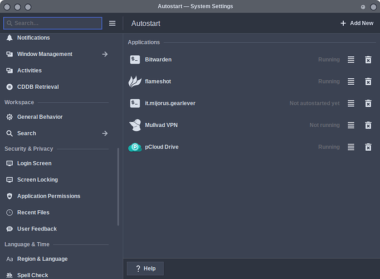Click the Help button
The height and width of the screenshot is (279, 380).
click(x=145, y=268)
